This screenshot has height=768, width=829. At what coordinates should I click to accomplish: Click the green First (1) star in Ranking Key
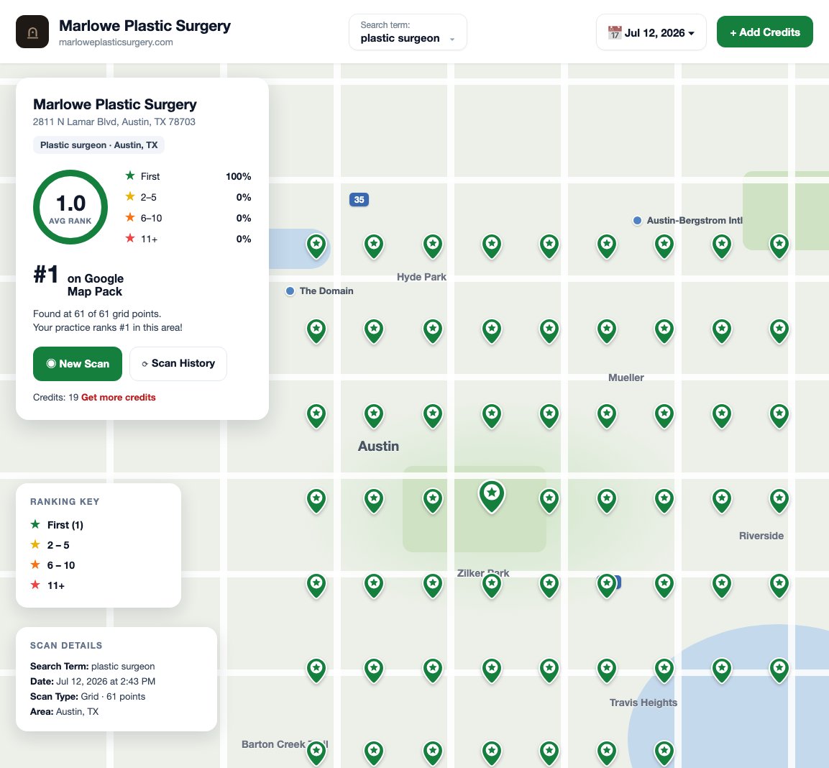(x=35, y=524)
